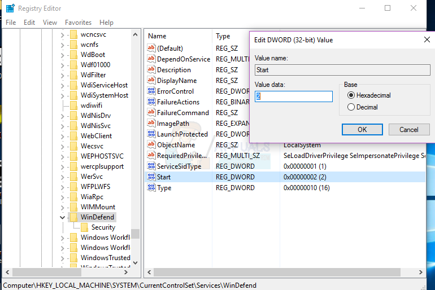The image size is (435, 290).
Task: Click the ServiceSidType DWORD icon
Action: [x=151, y=166]
